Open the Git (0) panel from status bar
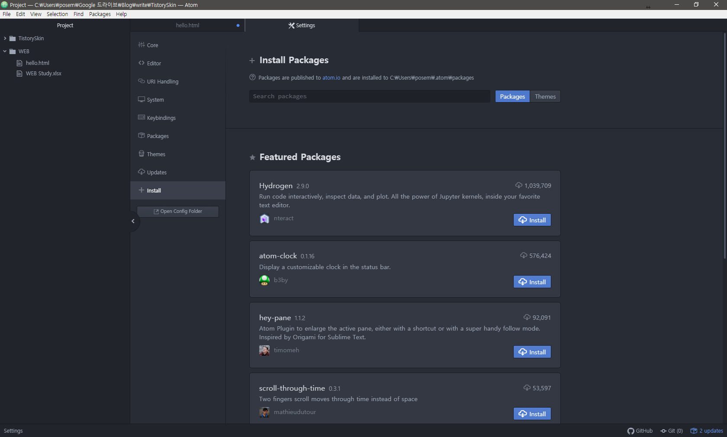Image resolution: width=727 pixels, height=437 pixels. (x=672, y=431)
